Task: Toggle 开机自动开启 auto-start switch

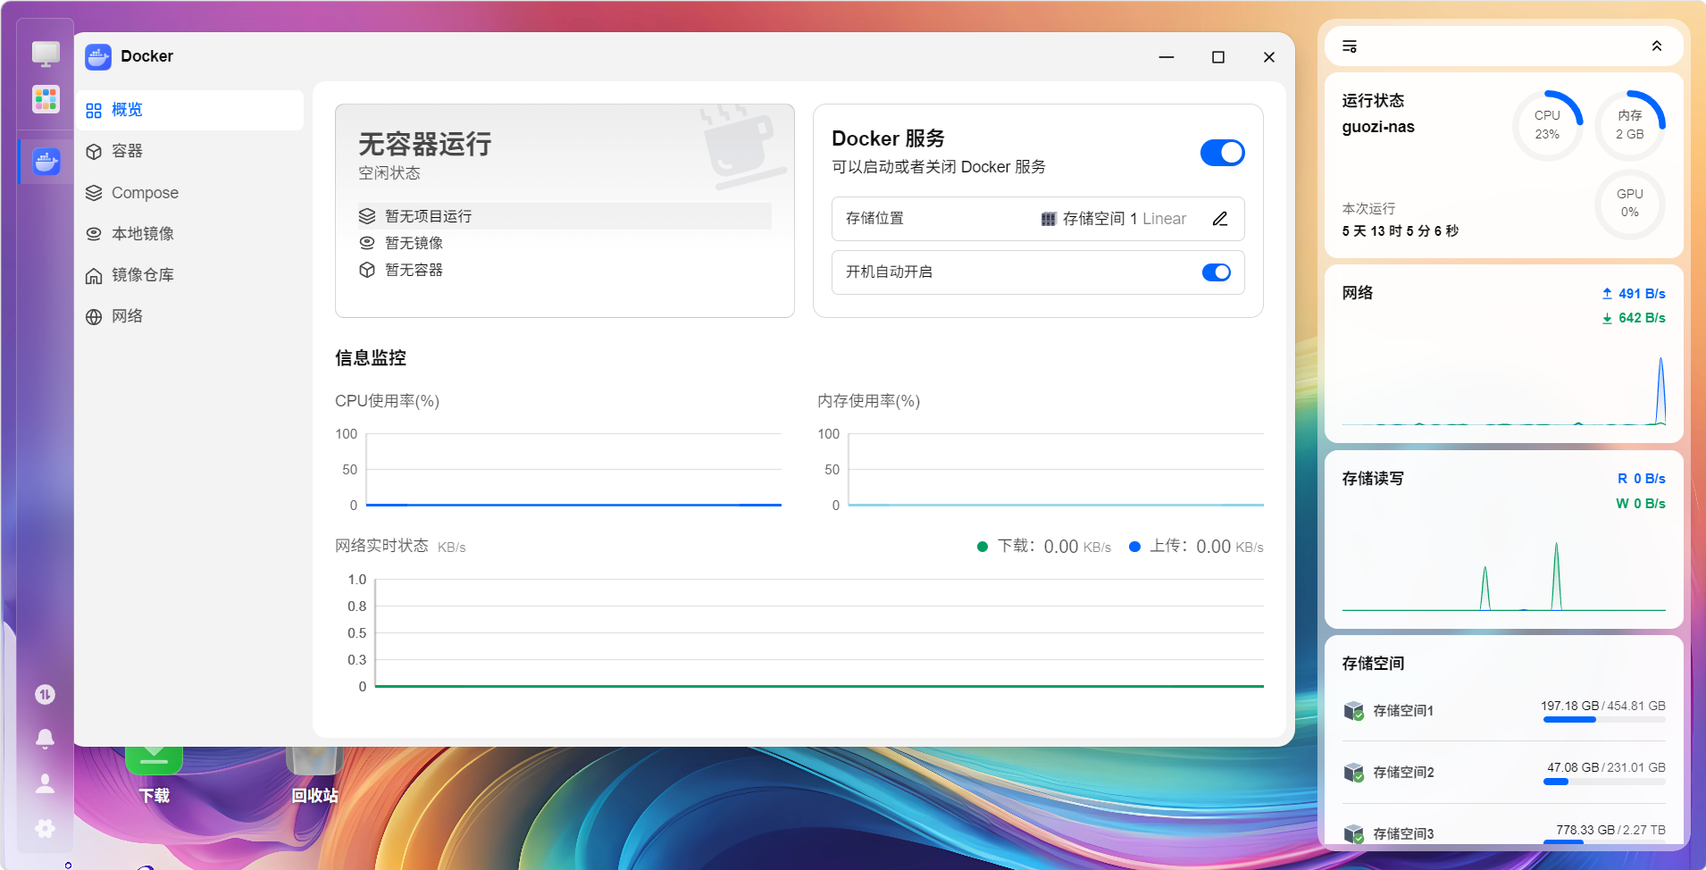Action: click(x=1217, y=272)
